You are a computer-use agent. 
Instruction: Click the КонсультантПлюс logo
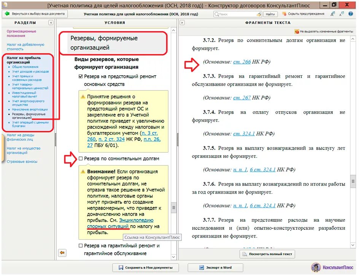pyautogui.click(x=332, y=267)
